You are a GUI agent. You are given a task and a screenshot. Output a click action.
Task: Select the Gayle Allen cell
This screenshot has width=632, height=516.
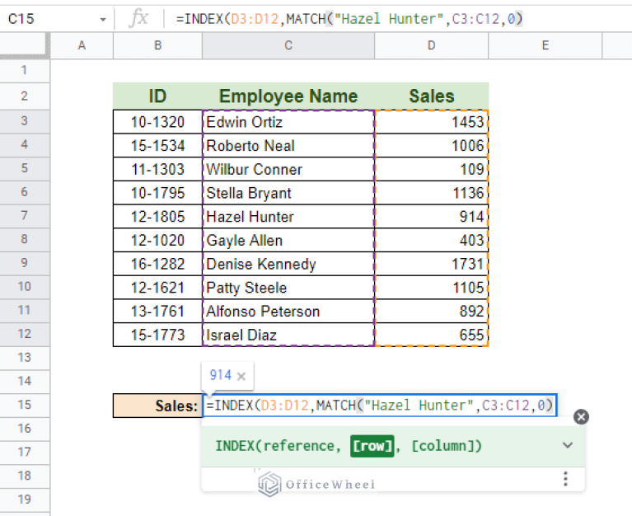point(288,240)
